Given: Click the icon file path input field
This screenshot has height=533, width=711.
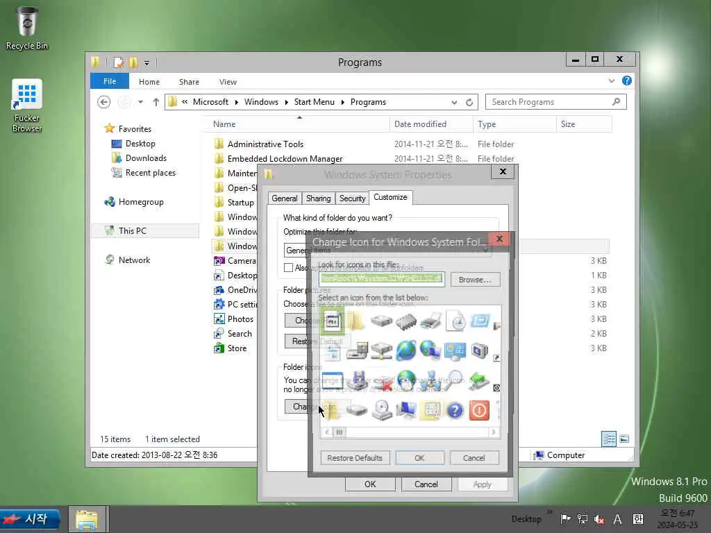Looking at the screenshot, I should point(381,279).
